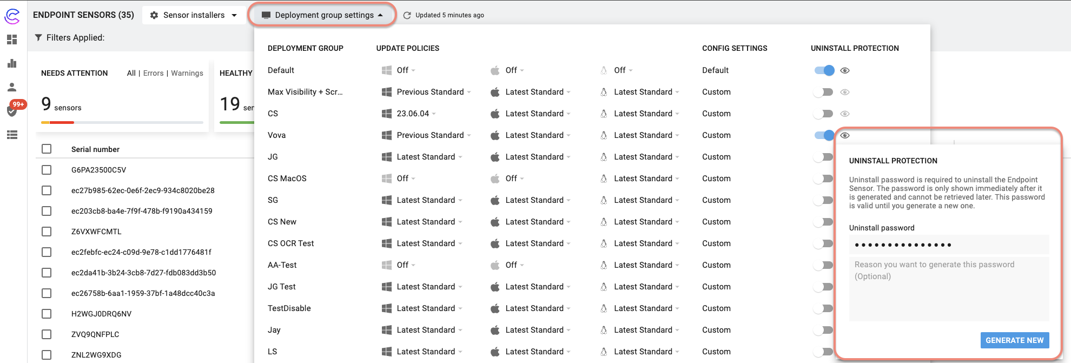Open the dashboard icon in left sidebar
This screenshot has height=363, width=1071.
(x=12, y=39)
